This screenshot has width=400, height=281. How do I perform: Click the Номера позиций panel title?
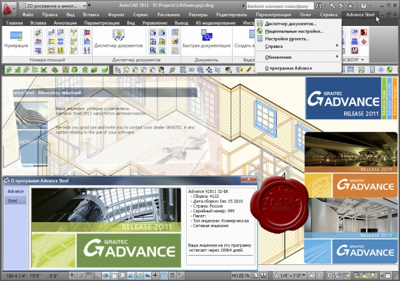(x=47, y=60)
